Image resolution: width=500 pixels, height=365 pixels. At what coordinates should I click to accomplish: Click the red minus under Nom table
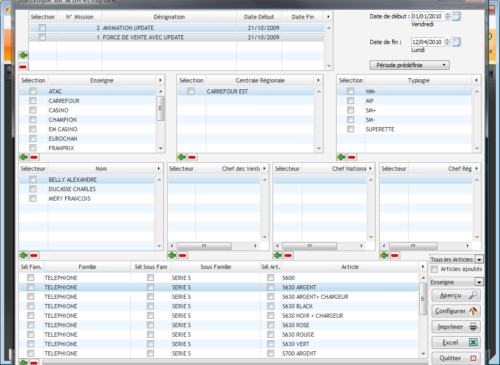click(x=34, y=255)
